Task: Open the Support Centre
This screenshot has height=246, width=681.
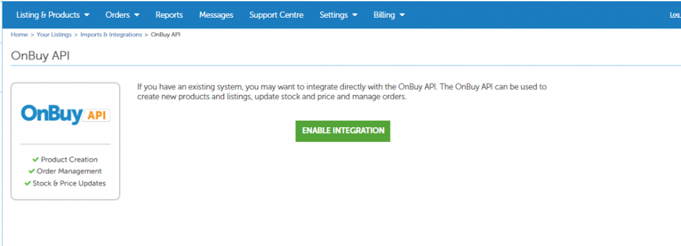Action: coord(276,15)
